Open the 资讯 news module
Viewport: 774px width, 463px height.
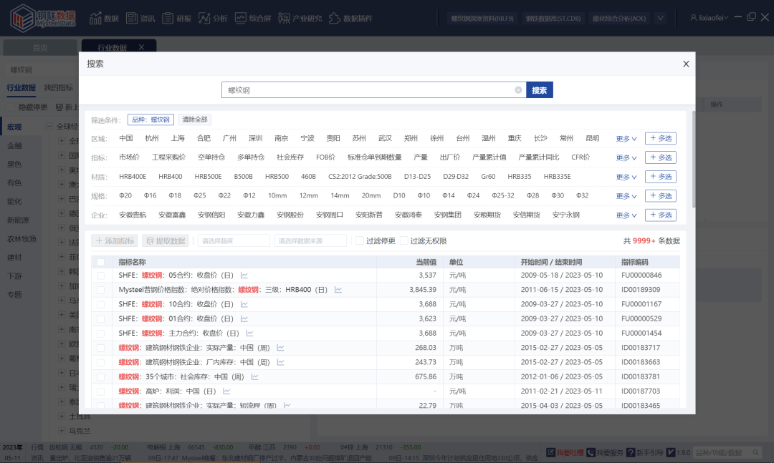pyautogui.click(x=140, y=18)
